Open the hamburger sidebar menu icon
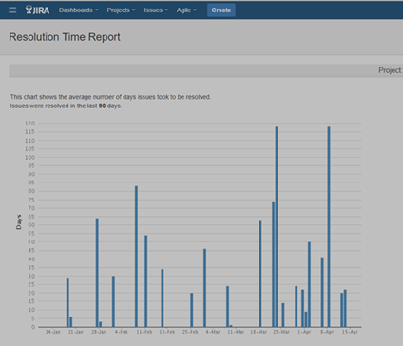This screenshot has height=346, width=403. click(x=12, y=10)
